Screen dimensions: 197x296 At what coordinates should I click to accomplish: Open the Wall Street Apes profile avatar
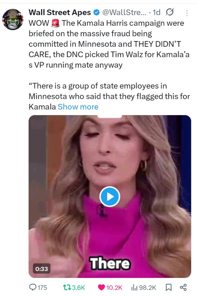tap(13, 19)
